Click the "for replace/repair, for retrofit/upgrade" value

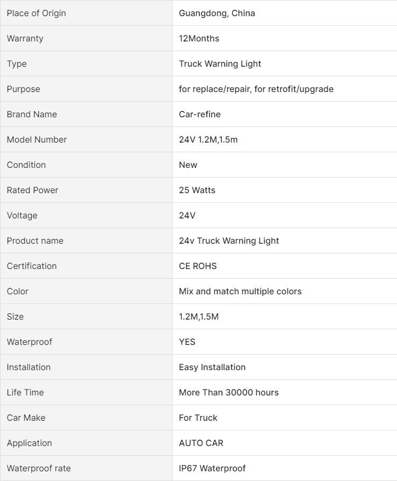click(x=256, y=89)
